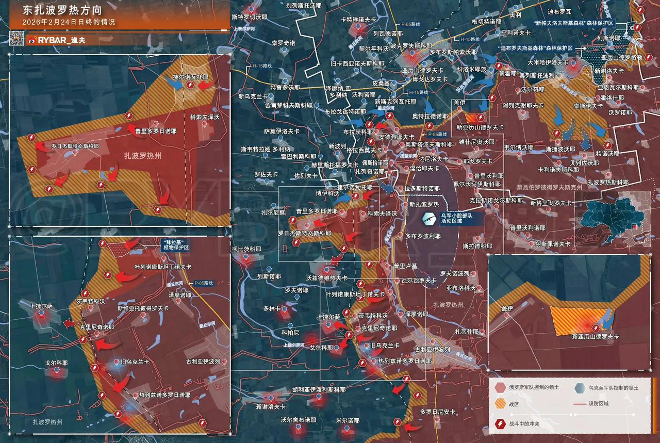660x443 pixels.
Task: Click the town label 斯特罗切沃耶
Action: (x=250, y=17)
